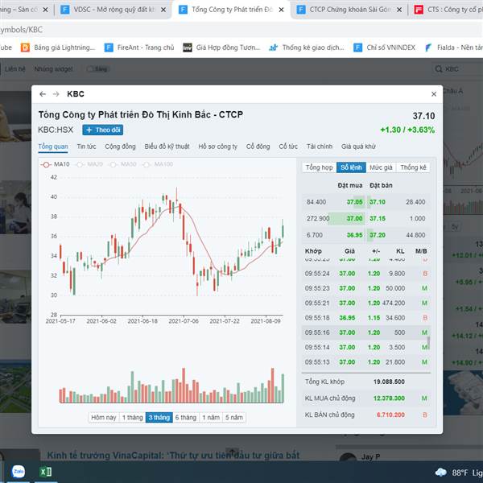Toggle the Sáng theme switch
This screenshot has height=483, width=483.
tap(97, 69)
